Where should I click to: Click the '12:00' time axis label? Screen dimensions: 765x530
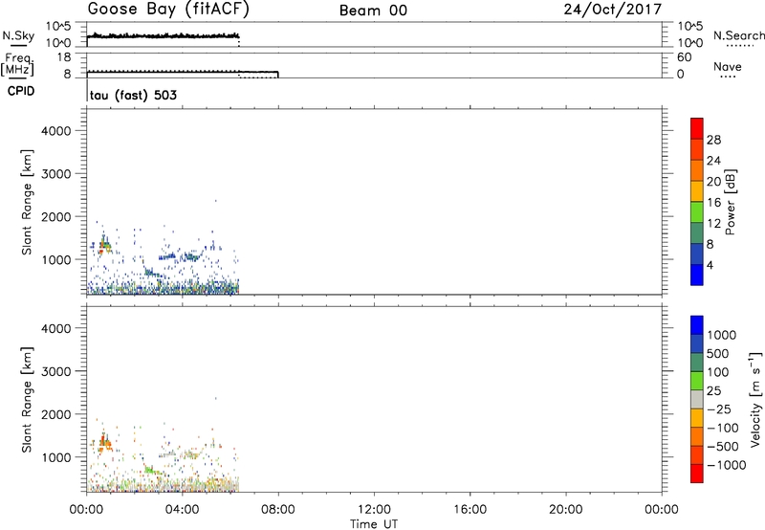[374, 510]
